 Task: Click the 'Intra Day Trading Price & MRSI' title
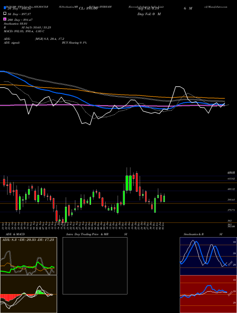click(x=97, y=234)
